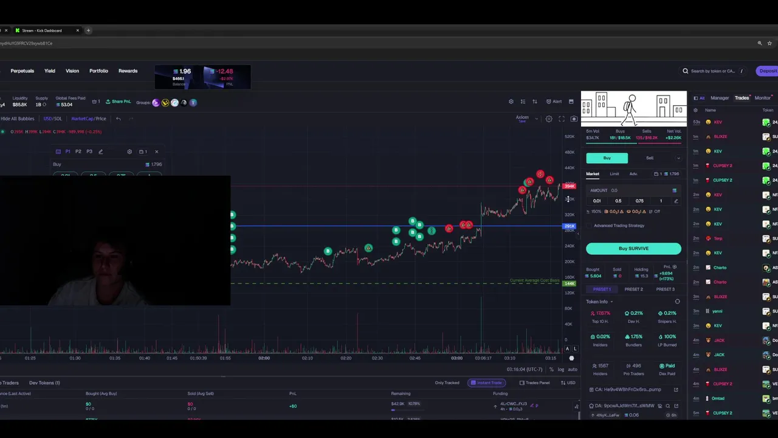Select the Sell tab
This screenshot has width=778, height=438.
(x=650, y=158)
